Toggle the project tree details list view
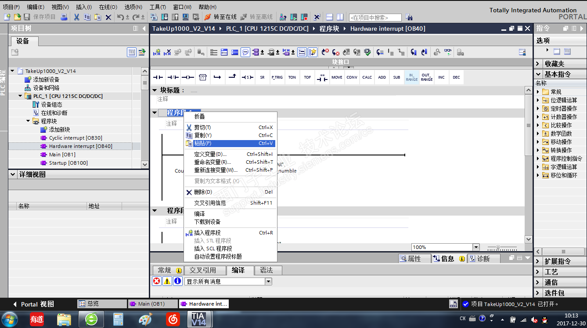This screenshot has height=328, width=587. pos(132,52)
